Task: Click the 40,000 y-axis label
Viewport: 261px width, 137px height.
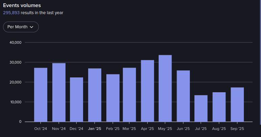Action: coord(16,42)
